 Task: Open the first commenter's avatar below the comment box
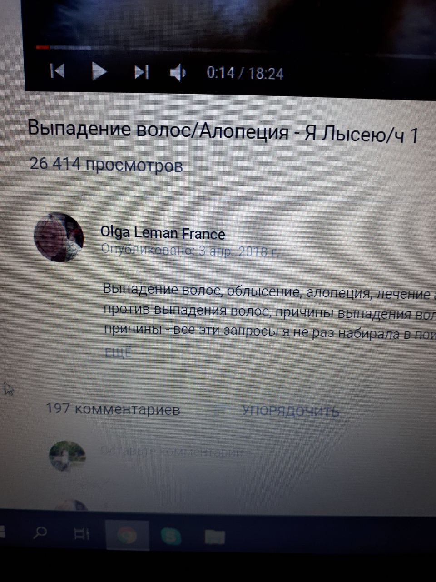coord(71,506)
